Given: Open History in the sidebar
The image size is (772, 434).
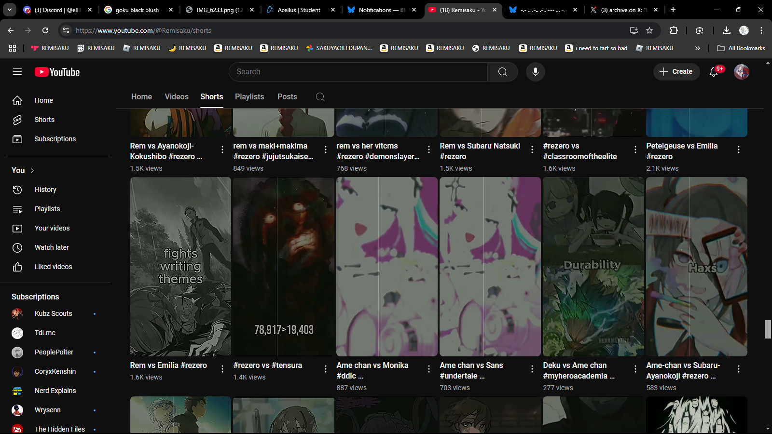Looking at the screenshot, I should [58, 190].
